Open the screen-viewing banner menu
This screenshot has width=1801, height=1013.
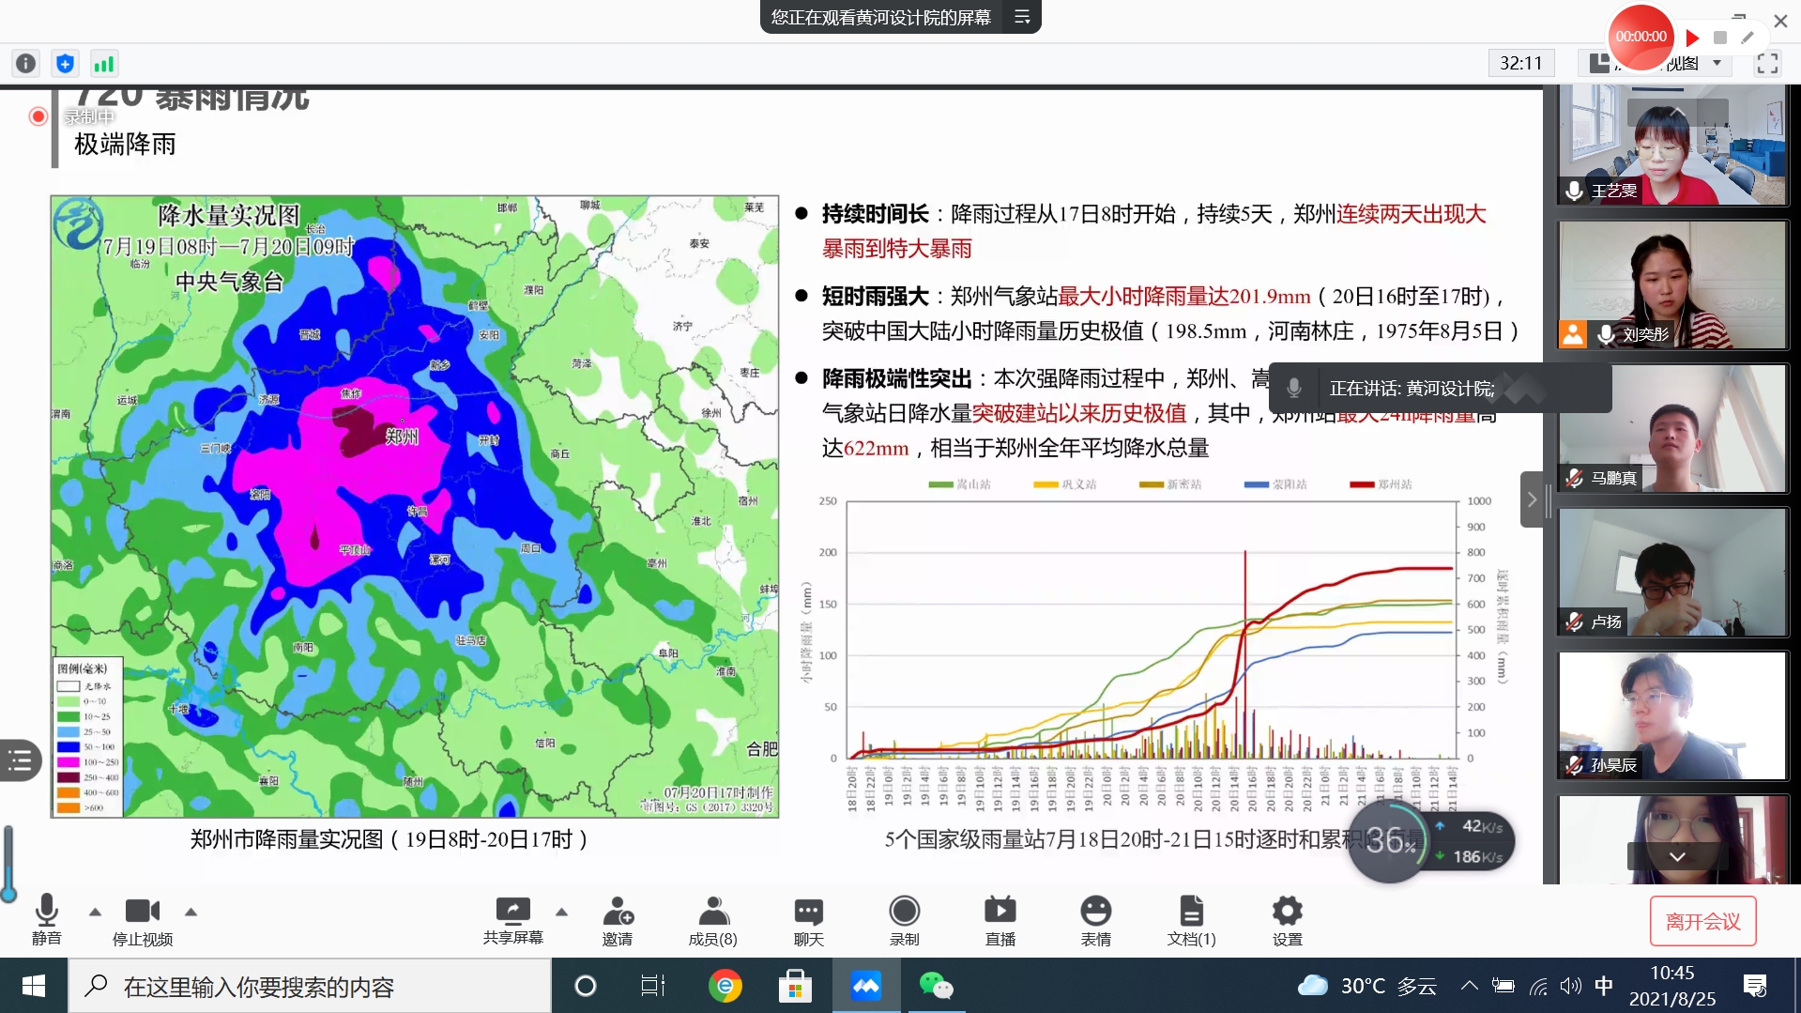pos(1022,17)
